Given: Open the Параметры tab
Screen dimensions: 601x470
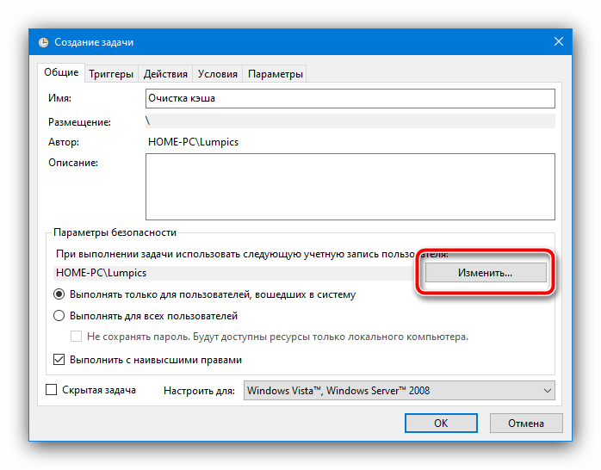Looking at the screenshot, I should point(276,73).
